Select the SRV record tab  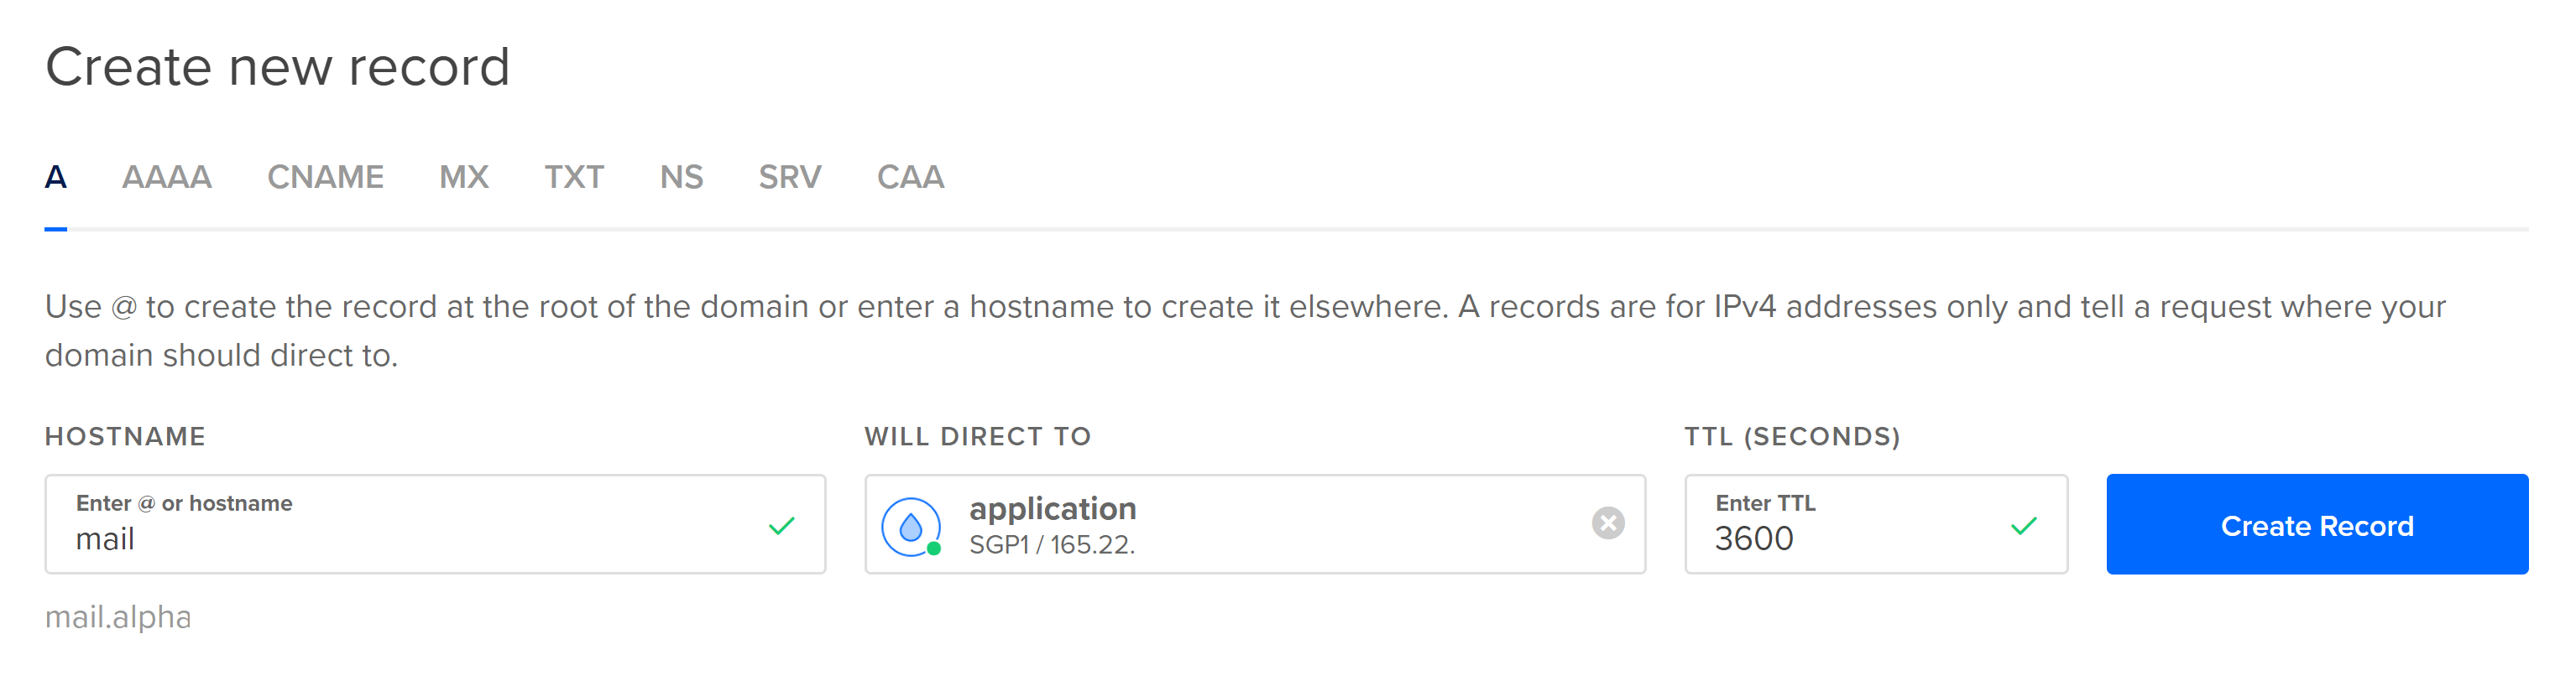point(790,178)
